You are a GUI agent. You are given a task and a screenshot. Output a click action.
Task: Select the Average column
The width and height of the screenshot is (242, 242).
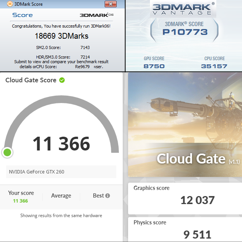click(x=61, y=196)
